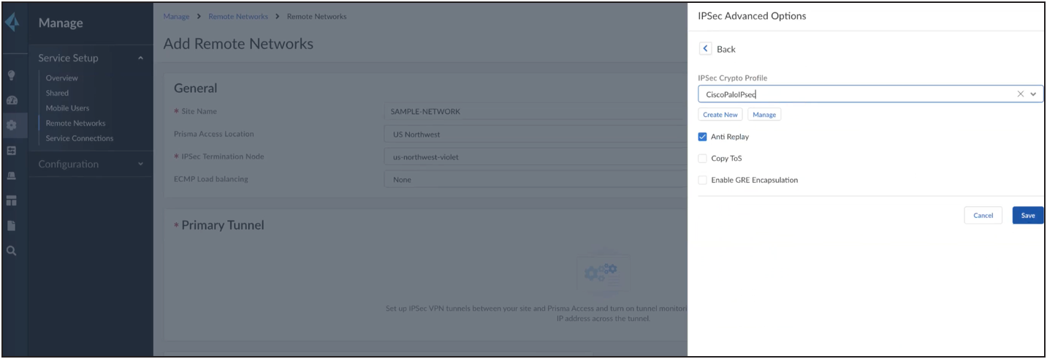Open the laptop device sidebar icon
Viewport: 1047px width, 359px height.
tap(12, 175)
